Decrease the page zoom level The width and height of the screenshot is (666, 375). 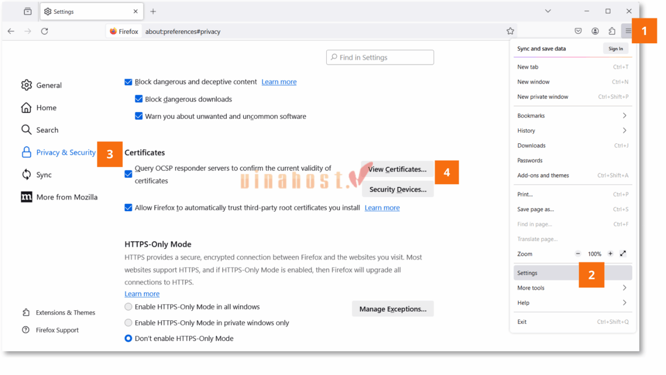[578, 254]
